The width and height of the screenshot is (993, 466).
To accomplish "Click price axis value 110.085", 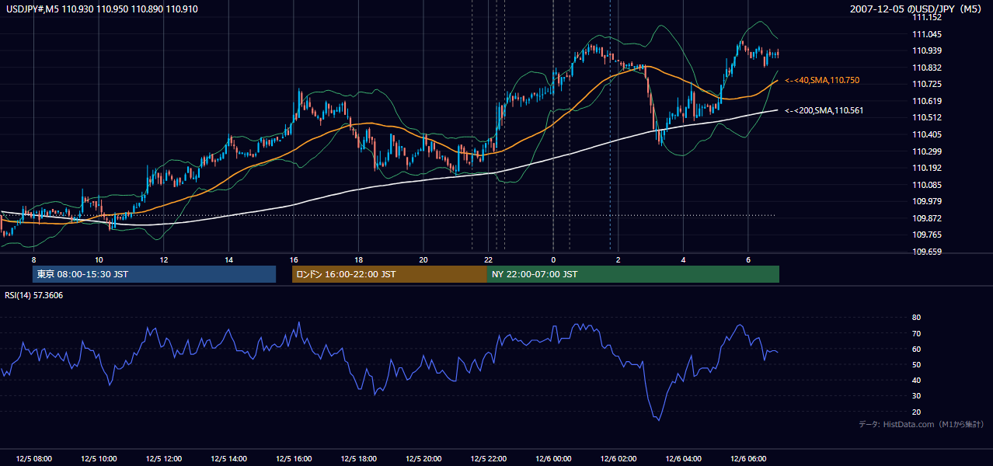I will pyautogui.click(x=926, y=185).
